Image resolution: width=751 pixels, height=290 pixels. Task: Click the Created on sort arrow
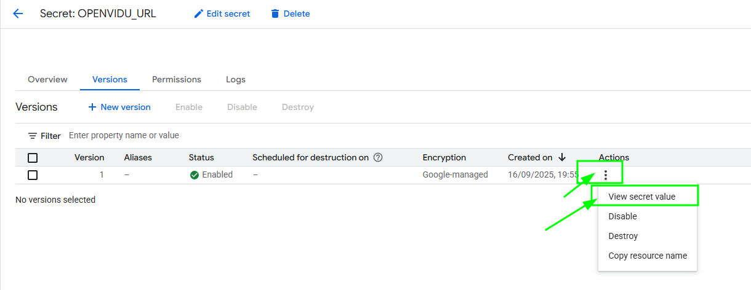coord(562,157)
